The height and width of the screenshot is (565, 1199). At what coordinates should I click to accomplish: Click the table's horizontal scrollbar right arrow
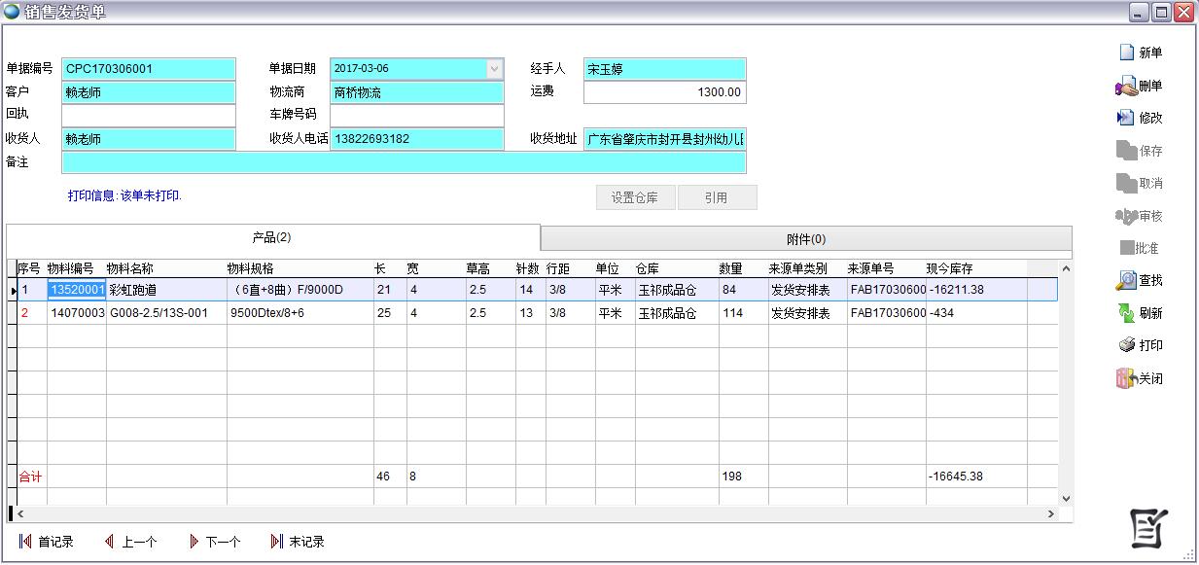point(1051,513)
